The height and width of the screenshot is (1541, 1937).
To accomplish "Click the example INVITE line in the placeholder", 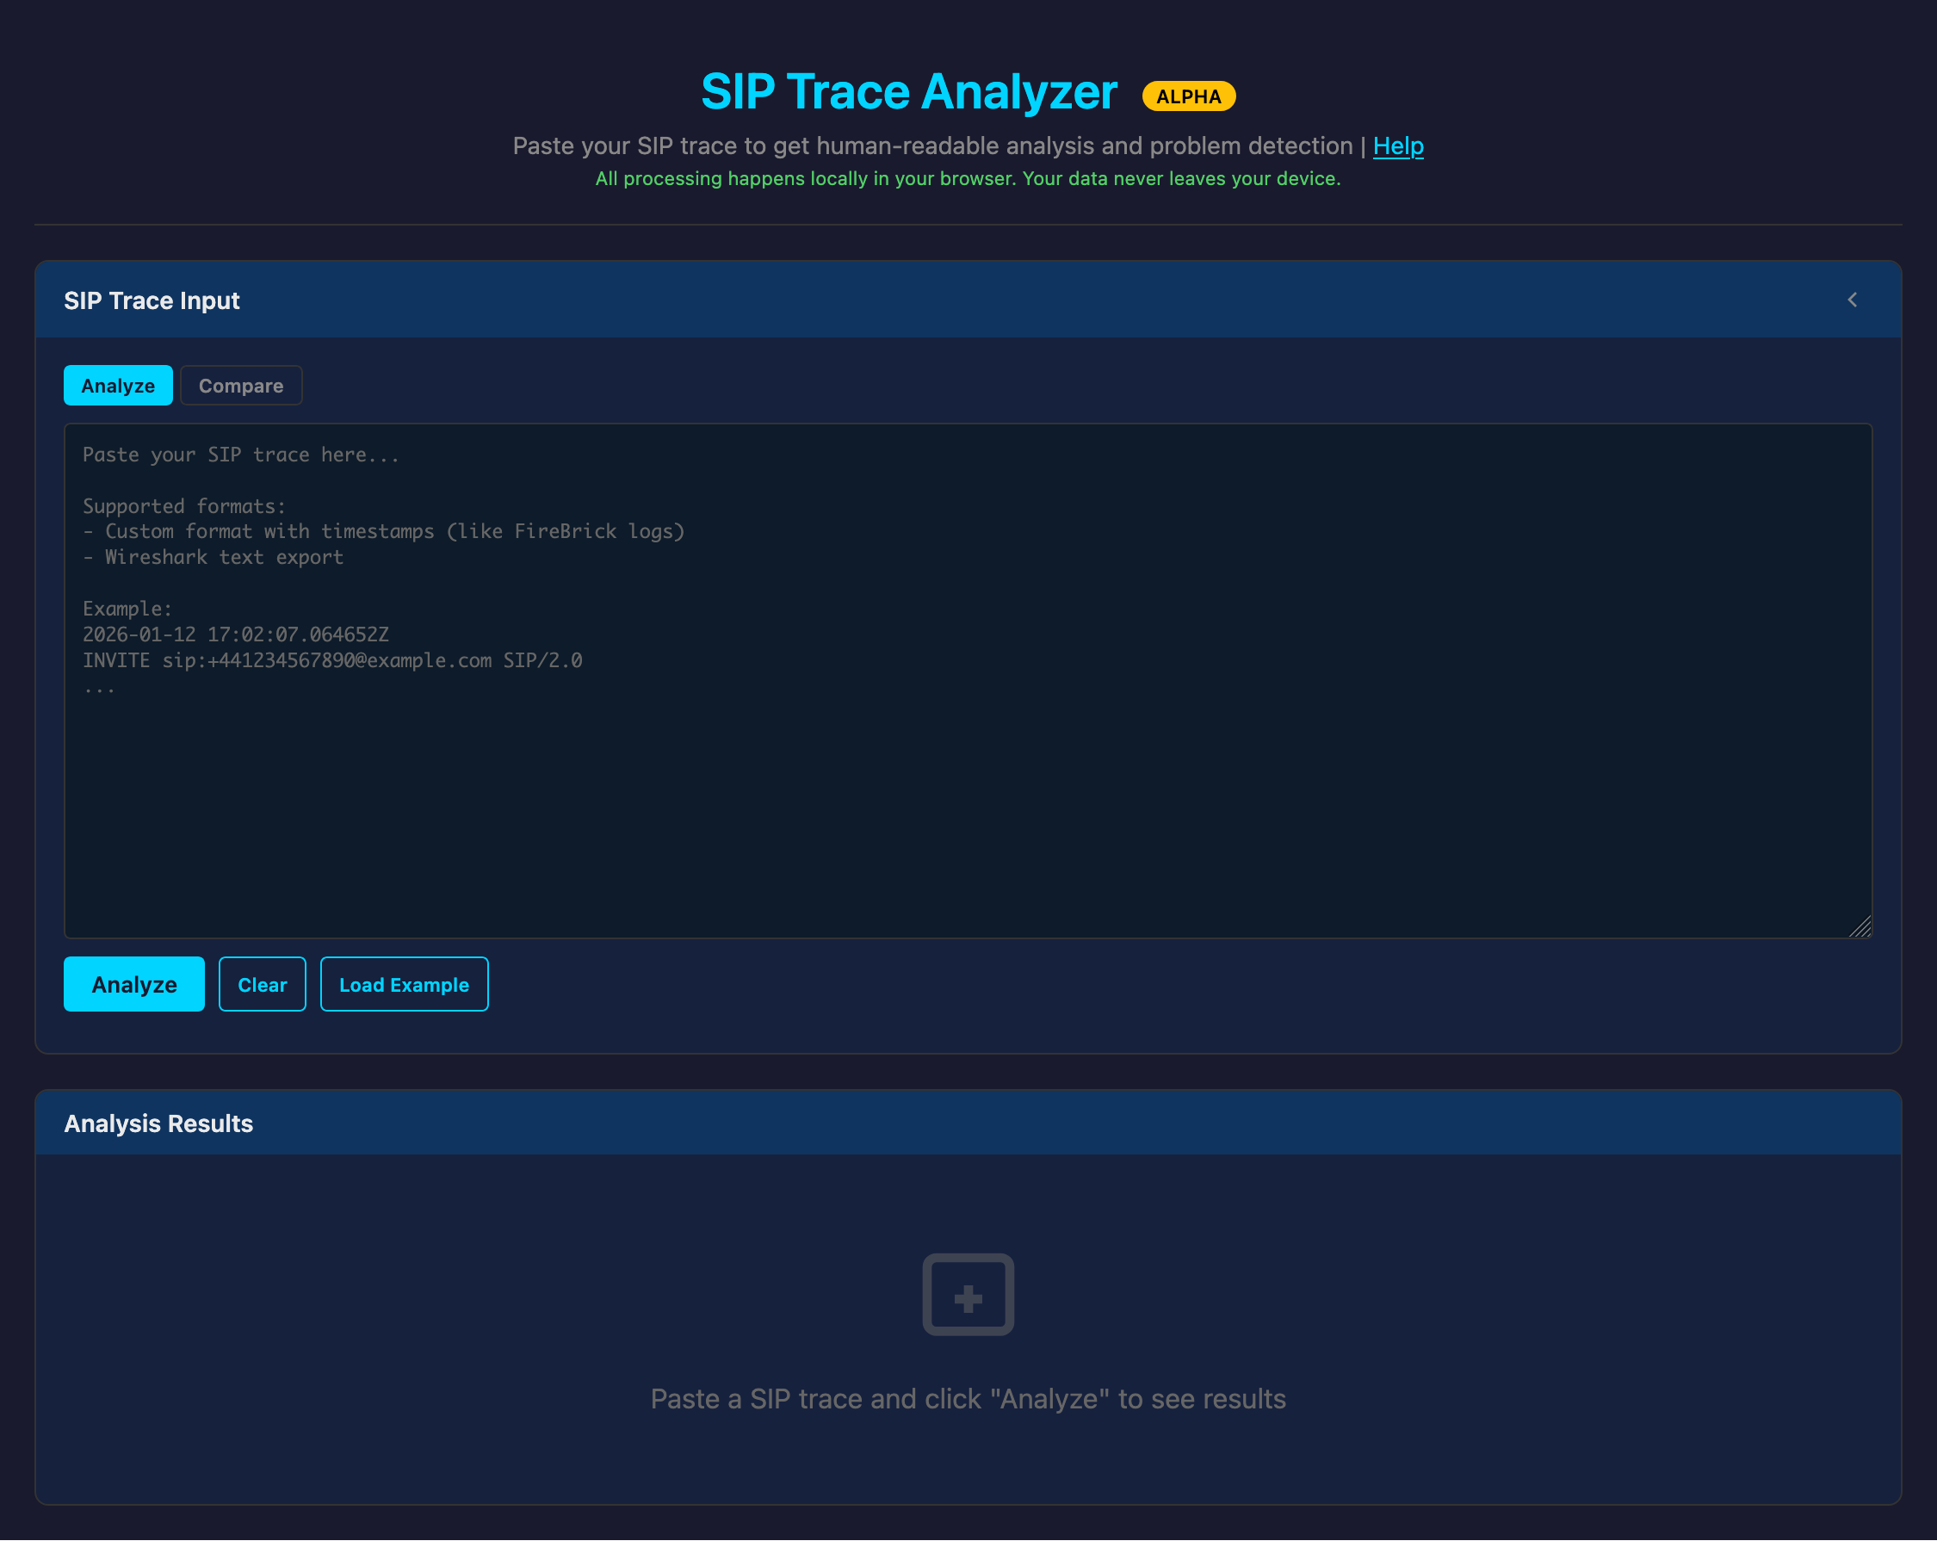I will click(332, 660).
